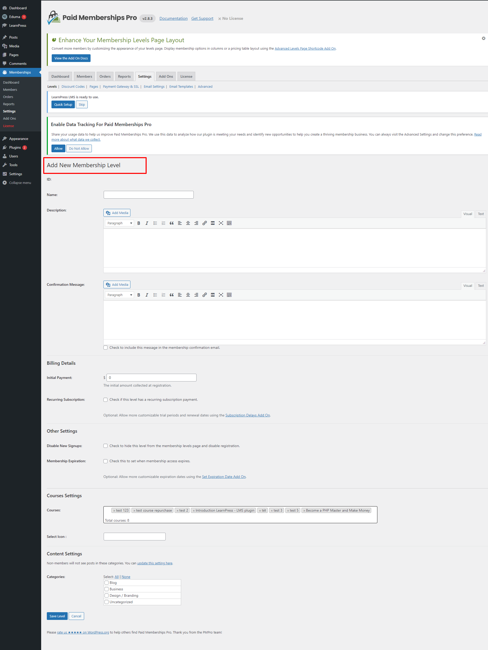
Task: Tick the Uncategorized category checkbox
Action: tap(107, 602)
